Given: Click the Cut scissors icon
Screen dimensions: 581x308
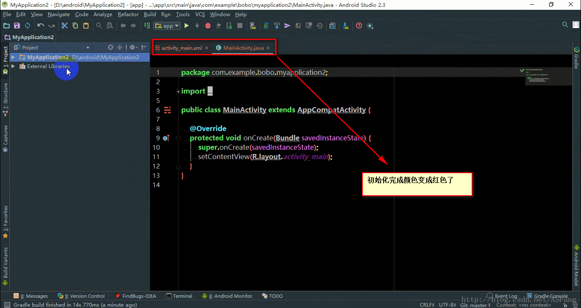Looking at the screenshot, I should 65,26.
